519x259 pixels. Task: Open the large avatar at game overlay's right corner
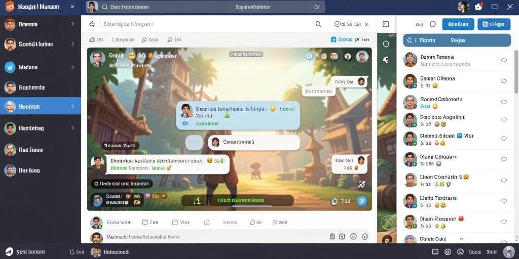point(362,57)
